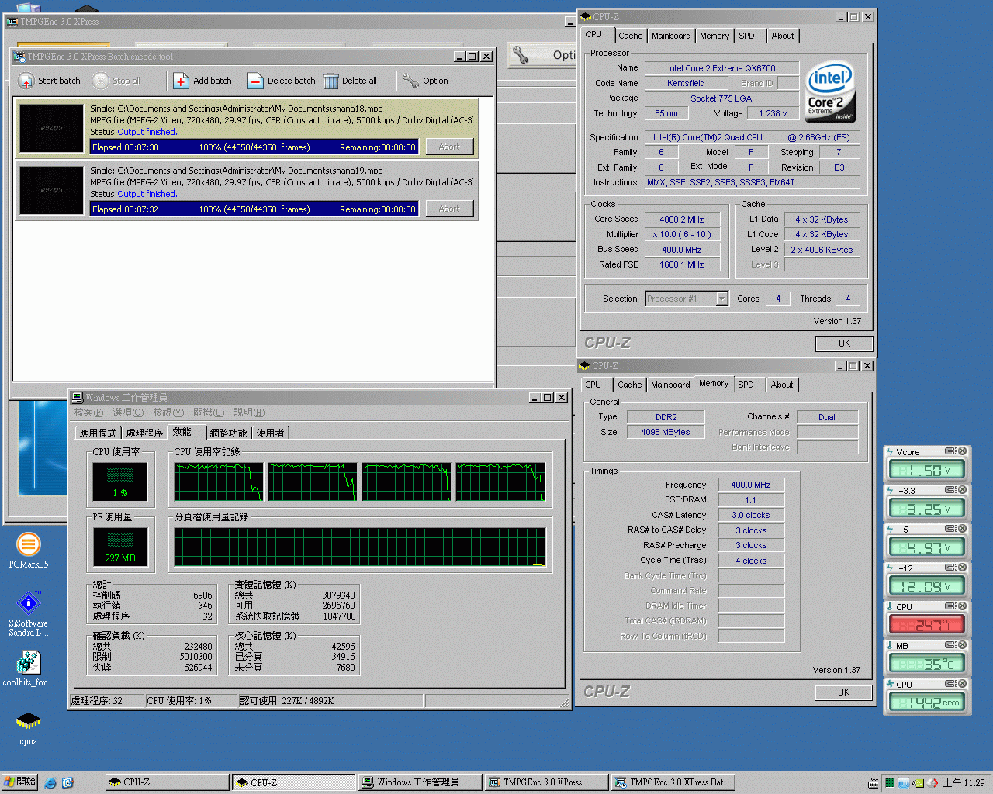Close the CPU temperature gadget
This screenshot has height=794, width=993.
(x=962, y=606)
